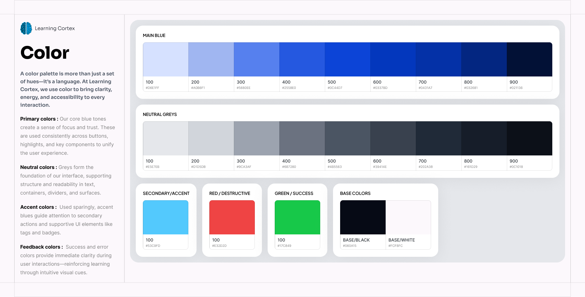This screenshot has width=585, height=297.
Task: Pick the Neutral Greys 300 swatch
Action: pos(257,138)
